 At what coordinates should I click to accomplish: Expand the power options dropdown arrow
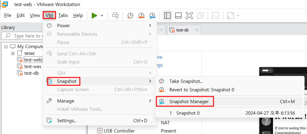click(102, 16)
